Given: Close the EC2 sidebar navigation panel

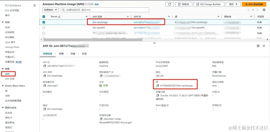Looking at the screenshot, I should 34,5.
